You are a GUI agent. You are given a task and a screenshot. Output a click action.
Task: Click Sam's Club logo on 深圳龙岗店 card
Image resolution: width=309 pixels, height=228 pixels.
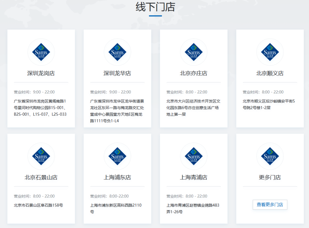41,52
